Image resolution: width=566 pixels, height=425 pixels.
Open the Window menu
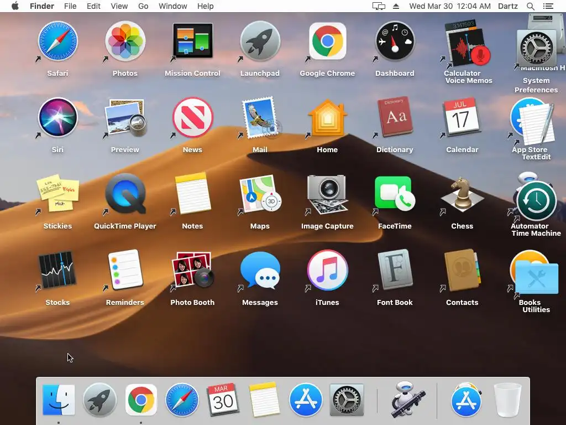coord(173,6)
